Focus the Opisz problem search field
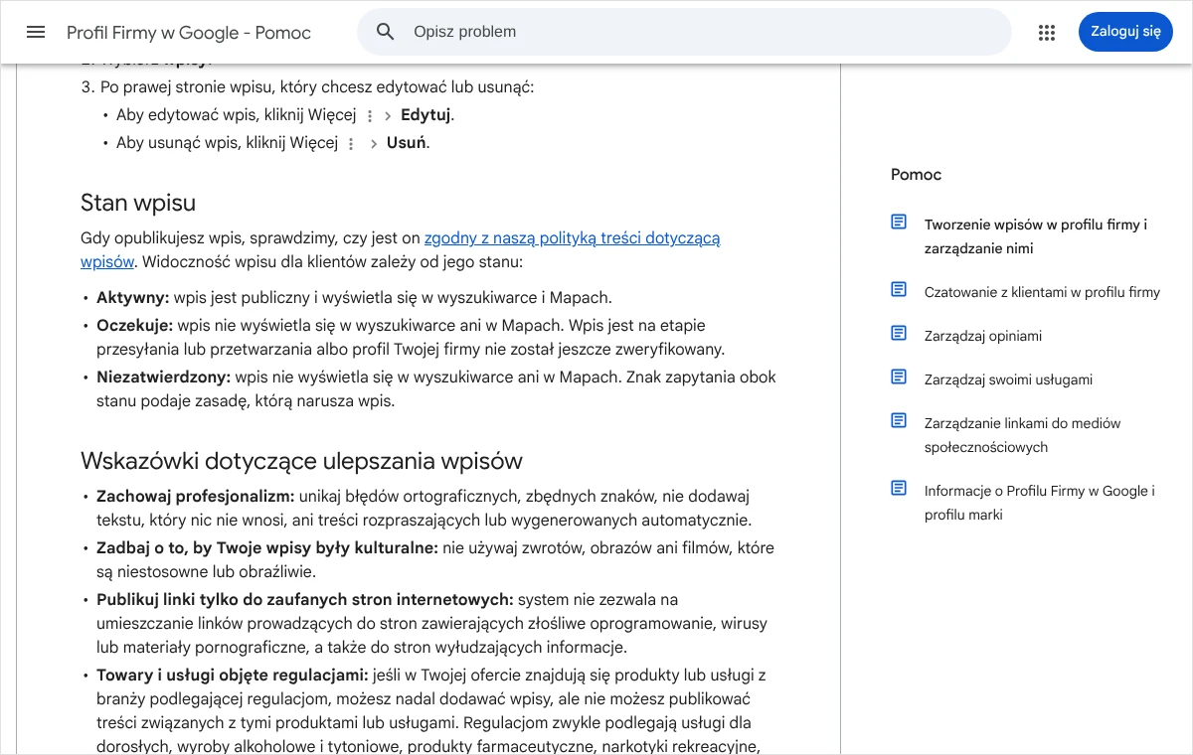1193x755 pixels. pos(684,32)
